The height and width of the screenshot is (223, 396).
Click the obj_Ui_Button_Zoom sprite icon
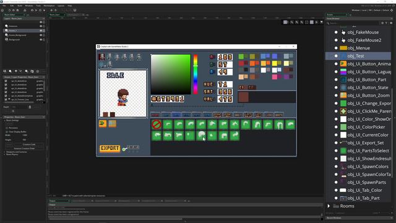[x=343, y=95]
